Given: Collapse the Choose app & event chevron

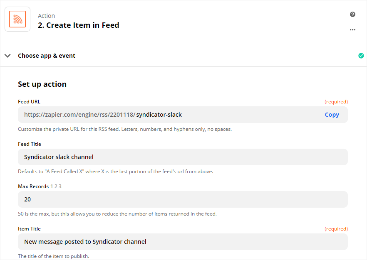Looking at the screenshot, I should pyautogui.click(x=8, y=56).
